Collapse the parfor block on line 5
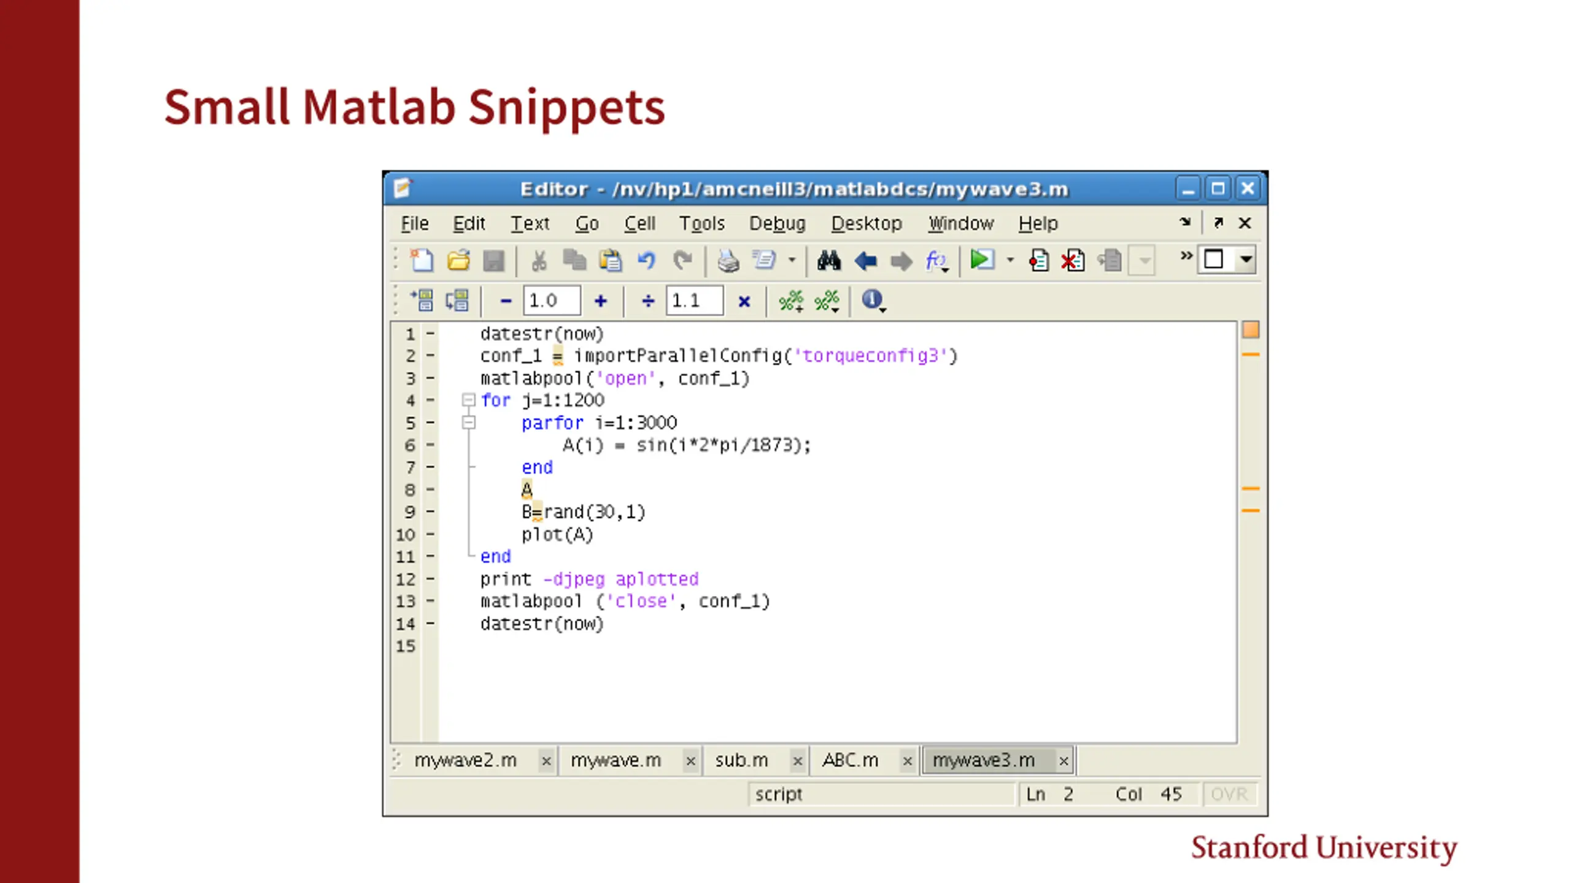This screenshot has height=883, width=1571. 468,422
